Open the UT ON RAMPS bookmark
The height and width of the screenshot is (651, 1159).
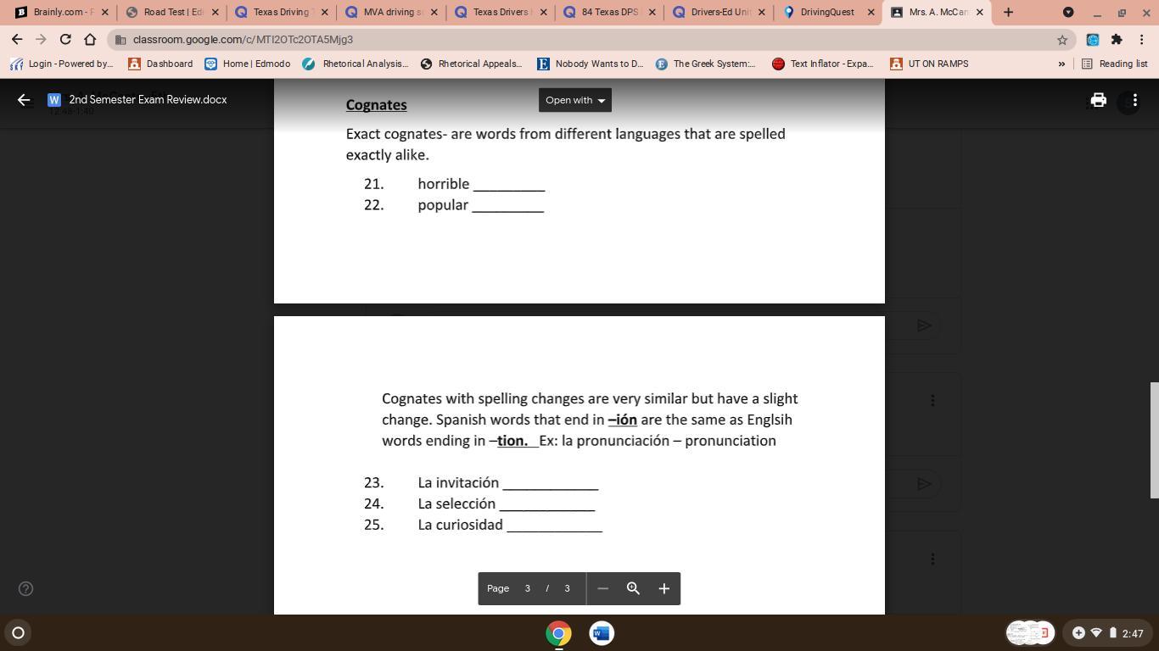pyautogui.click(x=929, y=64)
